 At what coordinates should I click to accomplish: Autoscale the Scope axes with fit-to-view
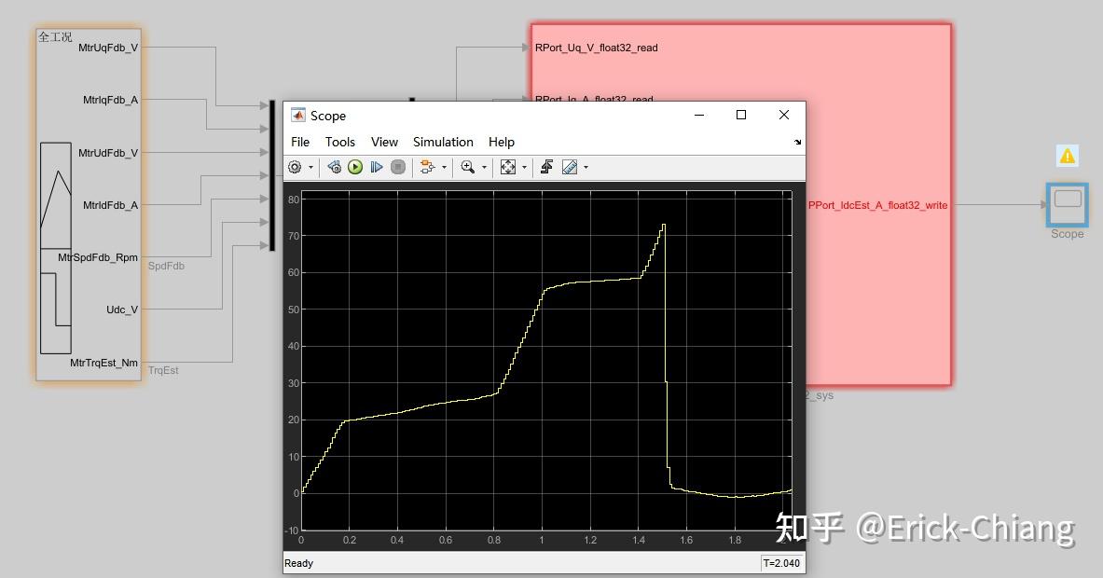tap(508, 167)
